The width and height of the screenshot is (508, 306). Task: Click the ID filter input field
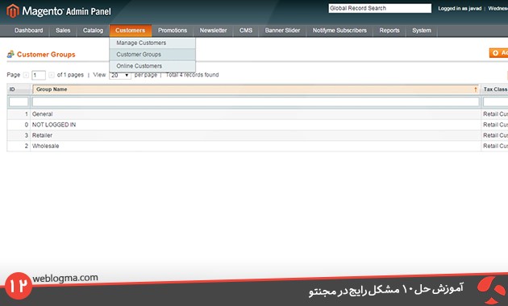(x=19, y=102)
